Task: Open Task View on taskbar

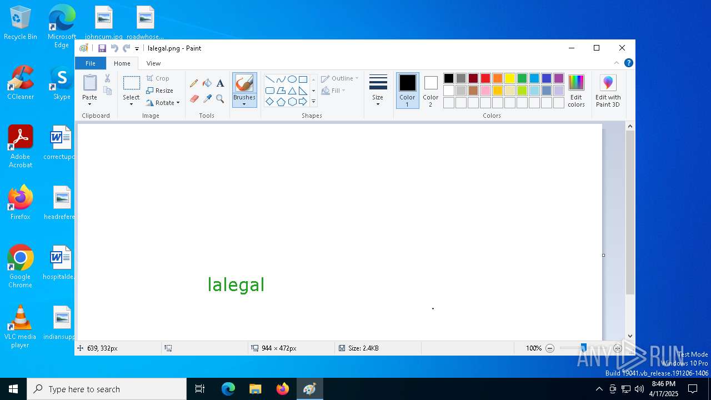Action: tap(200, 389)
